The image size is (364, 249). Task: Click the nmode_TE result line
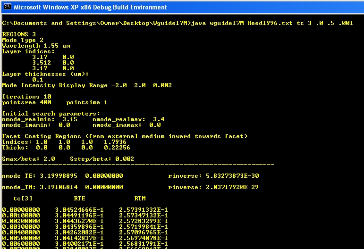click(x=62, y=176)
